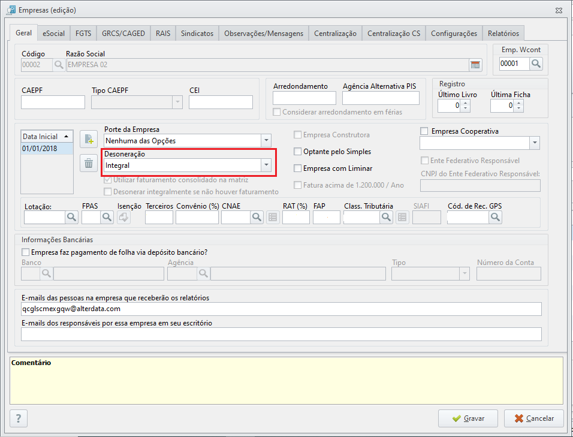Click the Cód. de Rec. GPS search icon
The width and height of the screenshot is (573, 437).
tap(495, 217)
